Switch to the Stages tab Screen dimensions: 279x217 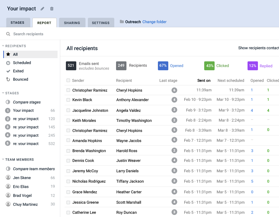pos(18,23)
